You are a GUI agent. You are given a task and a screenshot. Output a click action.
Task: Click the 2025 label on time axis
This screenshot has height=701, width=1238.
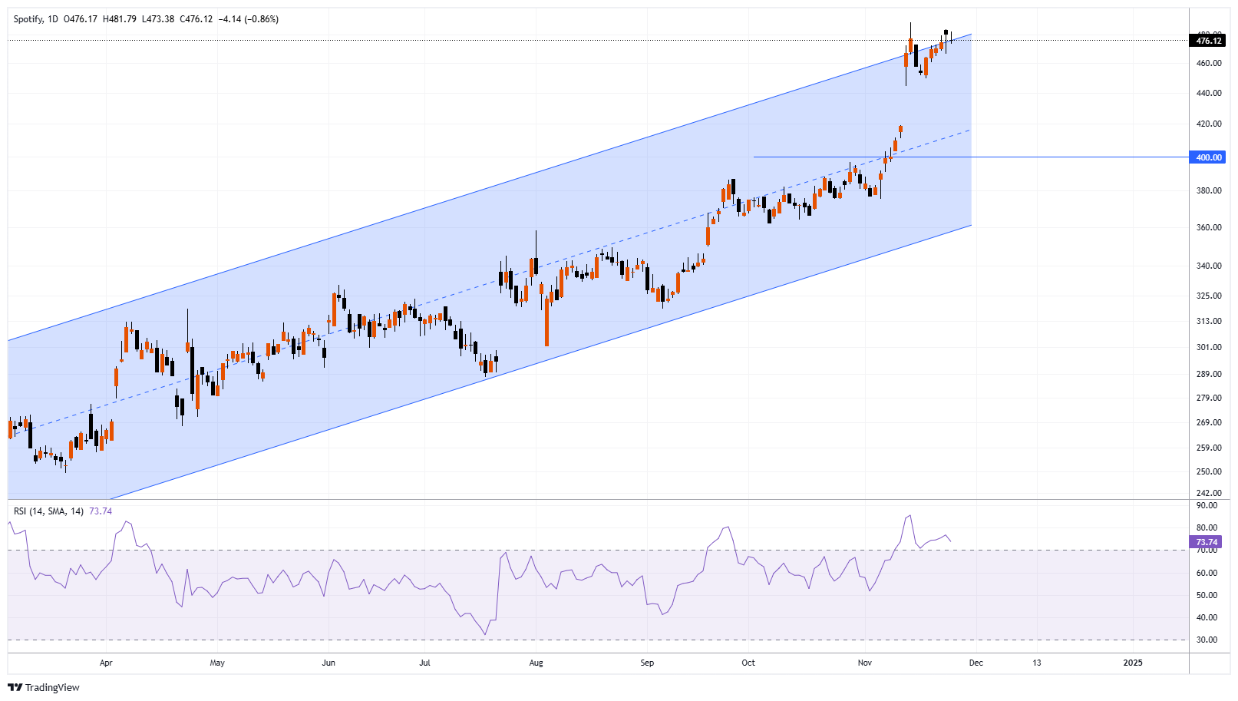tap(1133, 663)
